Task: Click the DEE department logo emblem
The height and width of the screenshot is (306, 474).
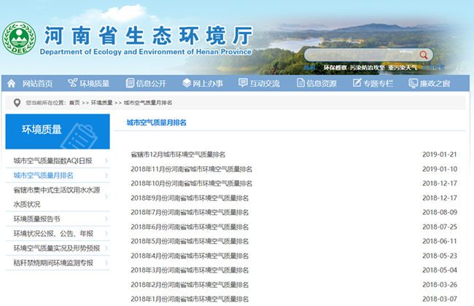Action: (x=19, y=38)
